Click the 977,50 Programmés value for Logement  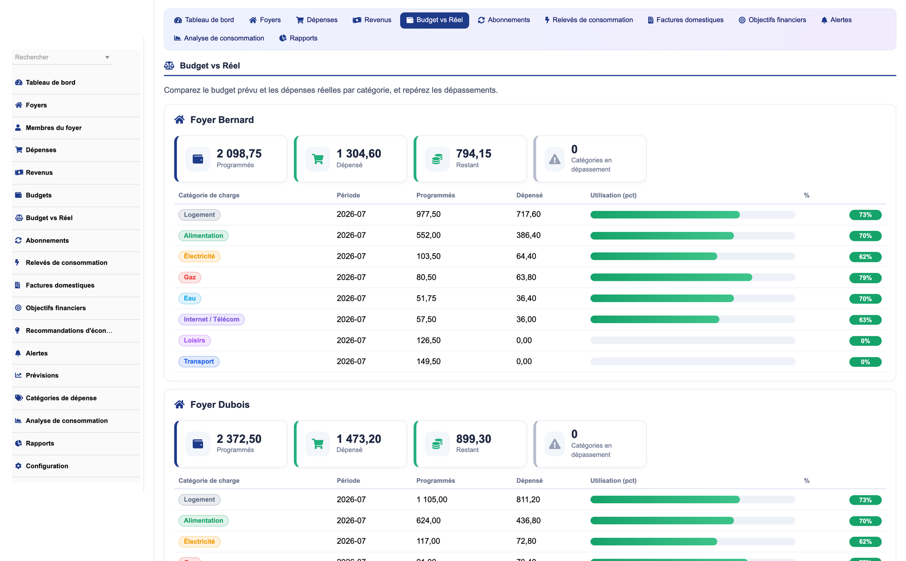pos(428,214)
